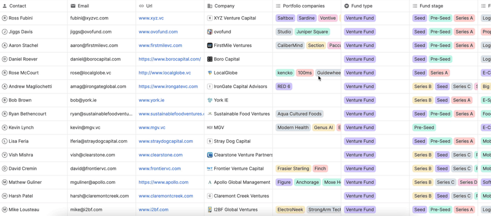The height and width of the screenshot is (216, 491).
Task: Click the Clearstone Venture Partners logo
Action: pyautogui.click(x=210, y=155)
